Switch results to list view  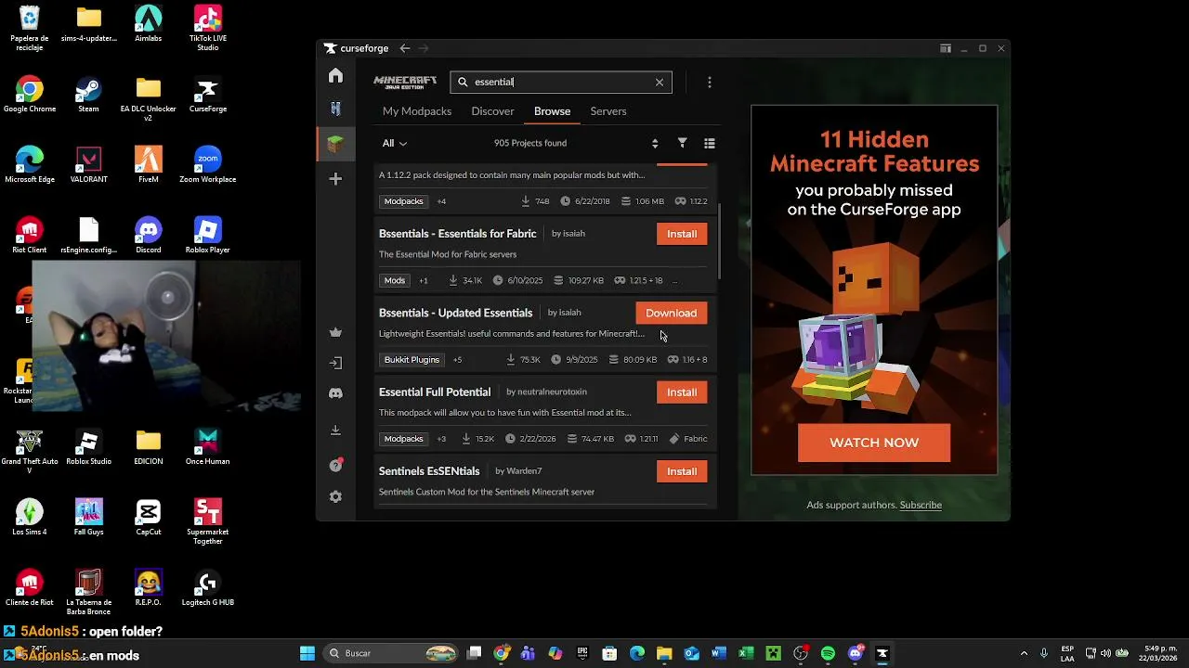tap(710, 143)
